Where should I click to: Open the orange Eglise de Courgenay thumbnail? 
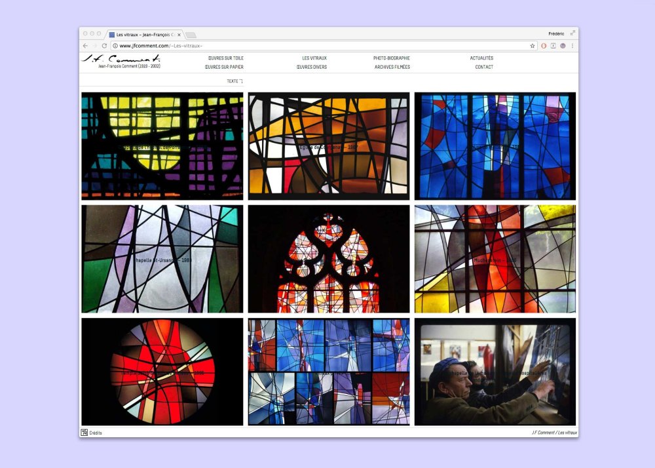pyautogui.click(x=329, y=146)
